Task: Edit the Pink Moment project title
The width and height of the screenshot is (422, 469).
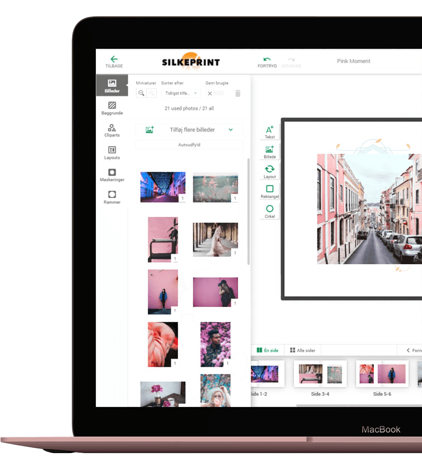Action: 353,61
